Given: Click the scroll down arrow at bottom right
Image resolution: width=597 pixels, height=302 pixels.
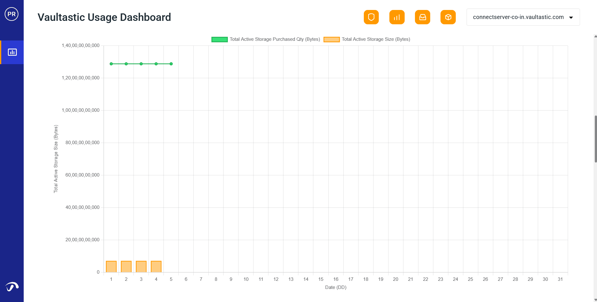Looking at the screenshot, I should coord(595,300).
